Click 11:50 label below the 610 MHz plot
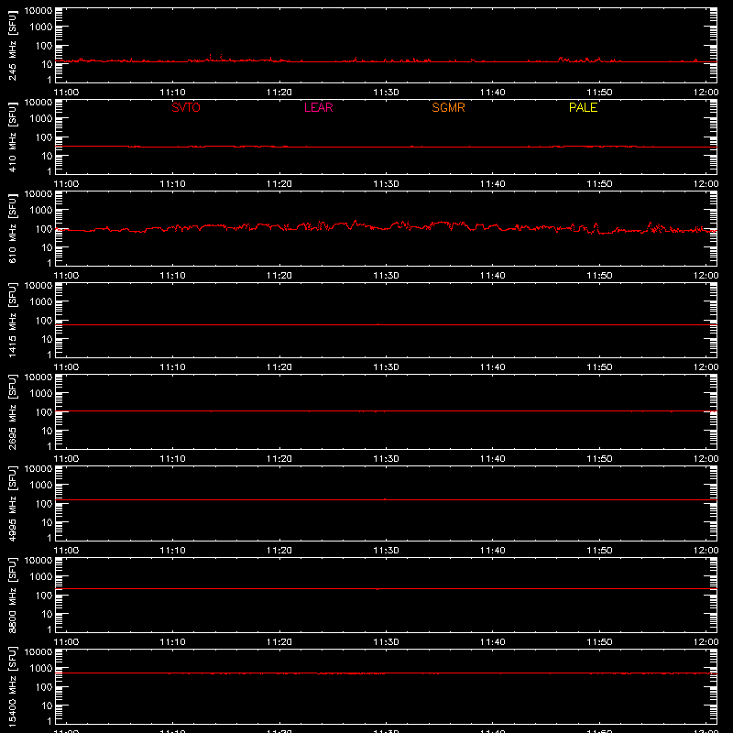 [x=599, y=276]
